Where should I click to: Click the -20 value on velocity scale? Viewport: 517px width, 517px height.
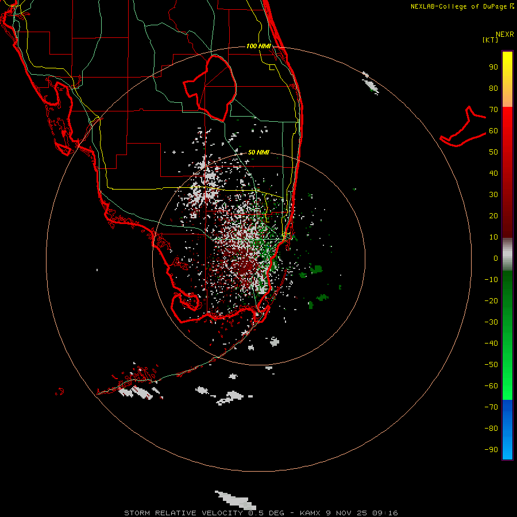point(491,300)
